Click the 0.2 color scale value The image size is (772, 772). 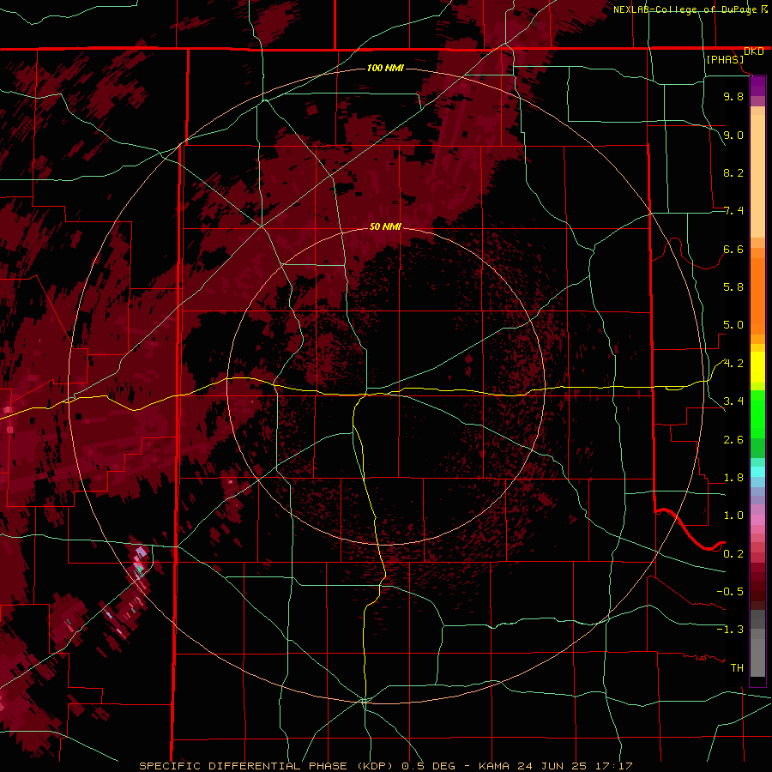pyautogui.click(x=733, y=554)
